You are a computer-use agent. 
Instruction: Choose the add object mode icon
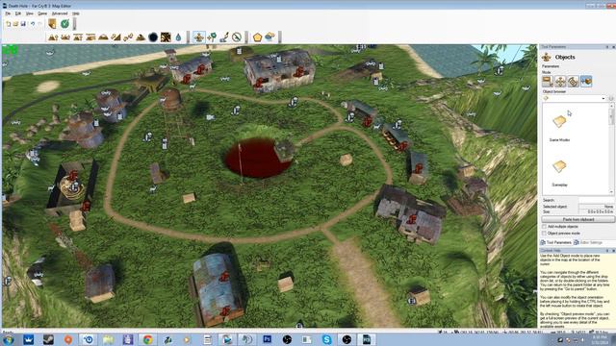[x=586, y=81]
